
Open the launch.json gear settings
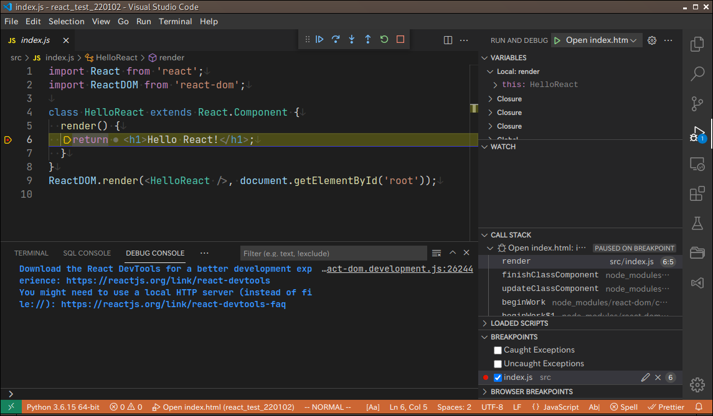[651, 40]
